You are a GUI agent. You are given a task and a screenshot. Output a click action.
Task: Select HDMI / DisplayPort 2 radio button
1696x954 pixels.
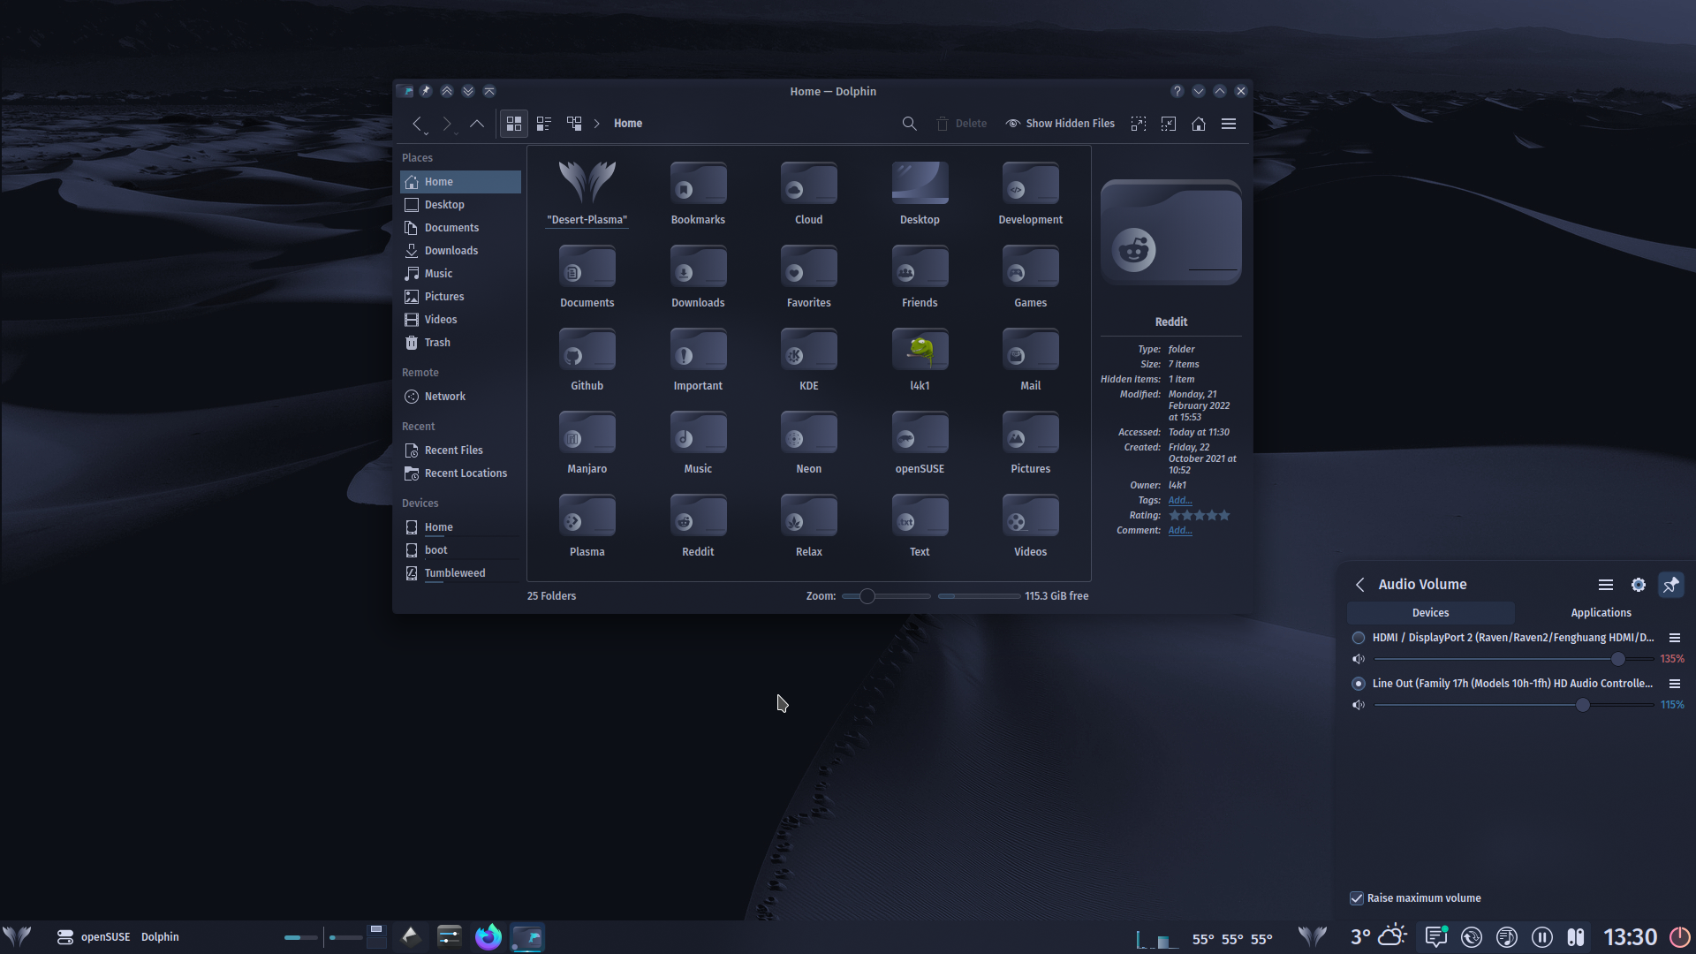click(1359, 638)
